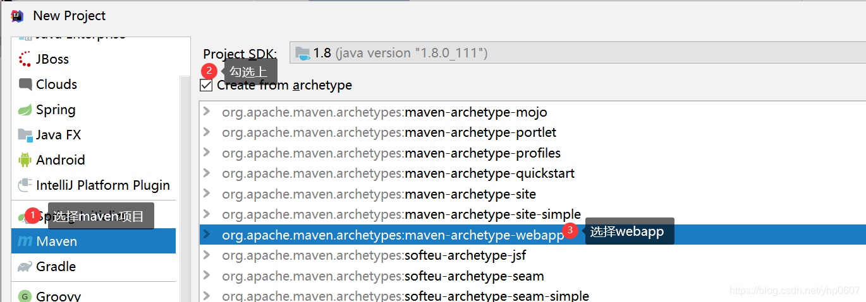Click the Android robot icon
Viewport: 866px width, 302px height.
click(x=25, y=160)
